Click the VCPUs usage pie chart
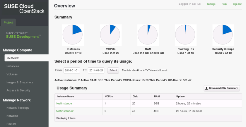This screenshot has height=127, width=246. click(x=111, y=35)
